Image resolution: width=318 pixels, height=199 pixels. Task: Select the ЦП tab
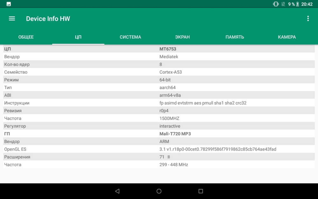tap(78, 37)
